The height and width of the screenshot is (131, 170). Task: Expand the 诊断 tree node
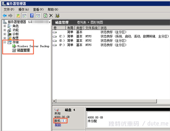[x=5, y=34]
